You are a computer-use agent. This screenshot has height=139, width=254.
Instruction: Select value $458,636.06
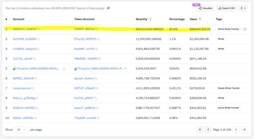(x=198, y=98)
